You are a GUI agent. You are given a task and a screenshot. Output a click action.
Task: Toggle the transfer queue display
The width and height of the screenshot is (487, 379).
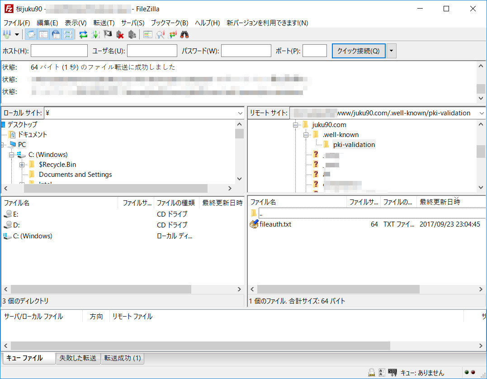68,34
